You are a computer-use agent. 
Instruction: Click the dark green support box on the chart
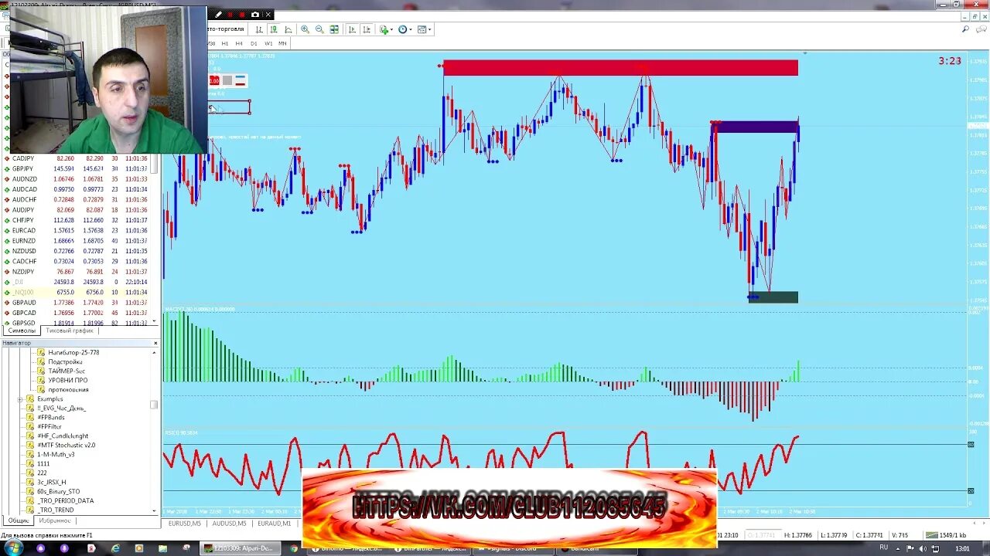point(773,297)
